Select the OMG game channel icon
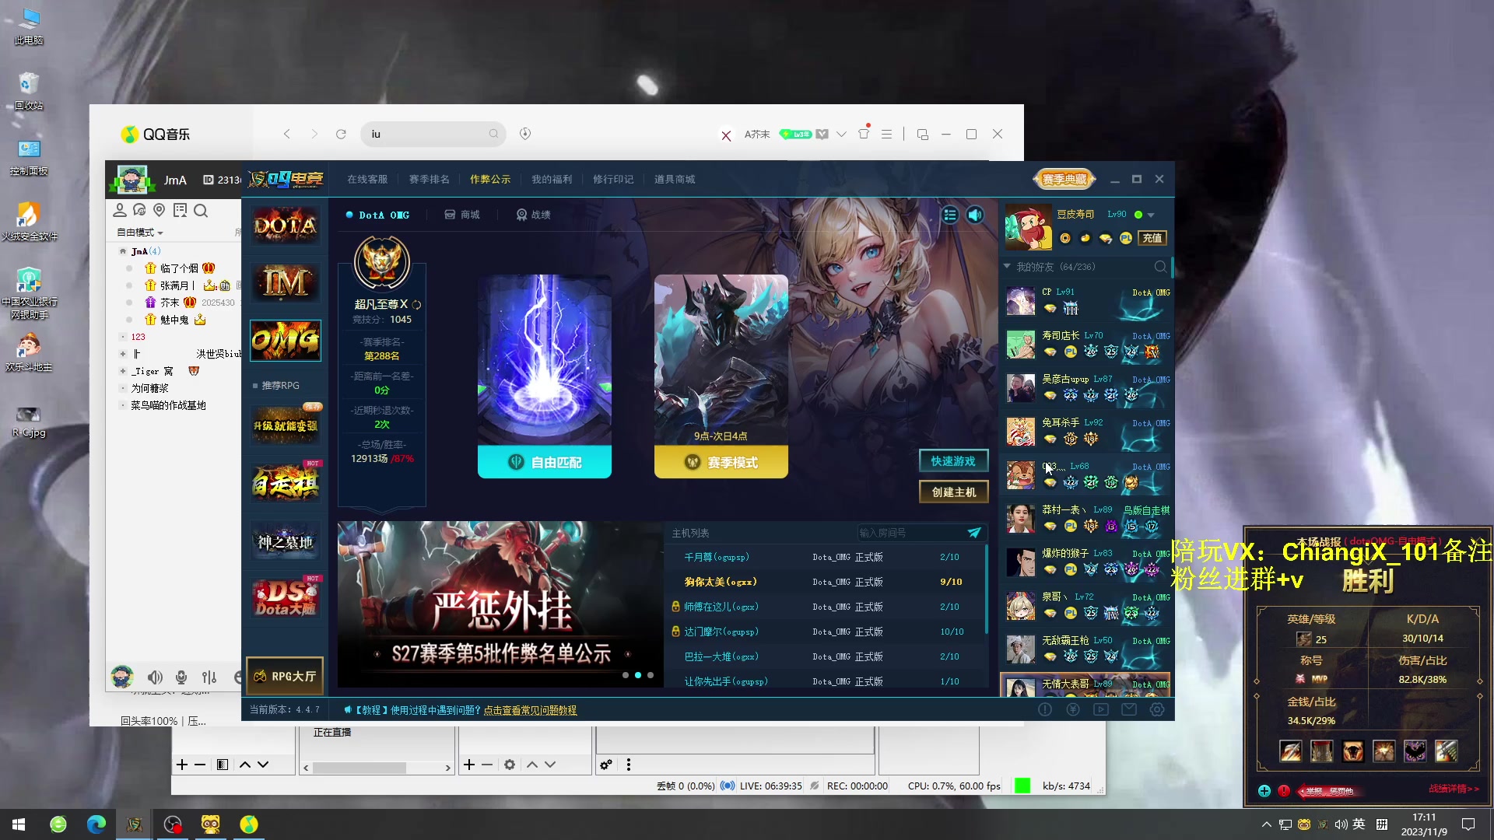Viewport: 1494px width, 840px height. pos(285,340)
